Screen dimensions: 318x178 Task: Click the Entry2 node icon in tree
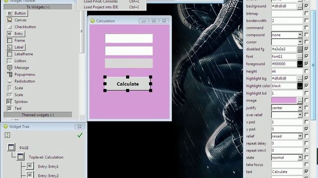tap(30, 175)
